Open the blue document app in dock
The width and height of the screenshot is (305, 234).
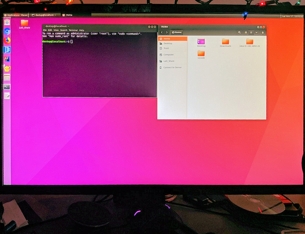[7, 50]
